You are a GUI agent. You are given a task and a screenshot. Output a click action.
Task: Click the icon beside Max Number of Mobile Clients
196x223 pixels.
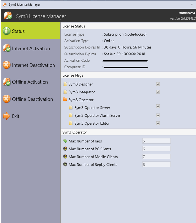[65, 156]
